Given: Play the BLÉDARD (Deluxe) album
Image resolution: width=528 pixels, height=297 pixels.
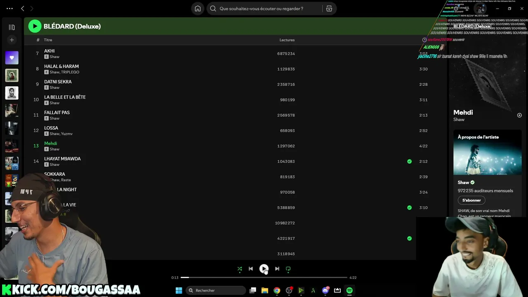Looking at the screenshot, I should pos(35,26).
